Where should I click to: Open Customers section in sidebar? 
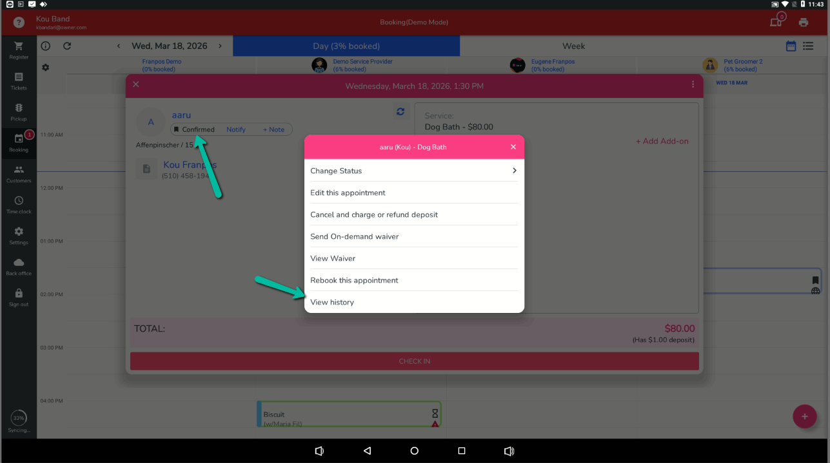tap(19, 173)
